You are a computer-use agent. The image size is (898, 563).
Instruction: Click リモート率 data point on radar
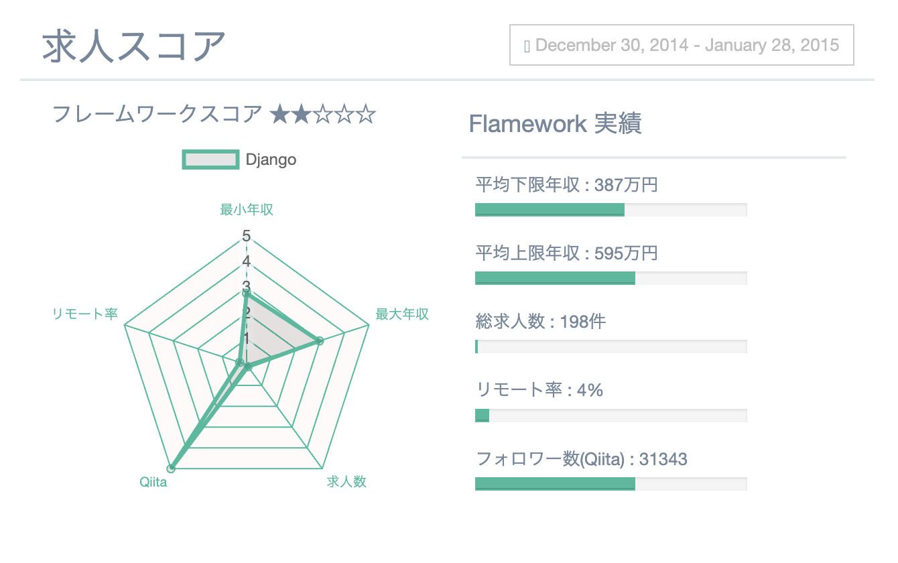239,363
